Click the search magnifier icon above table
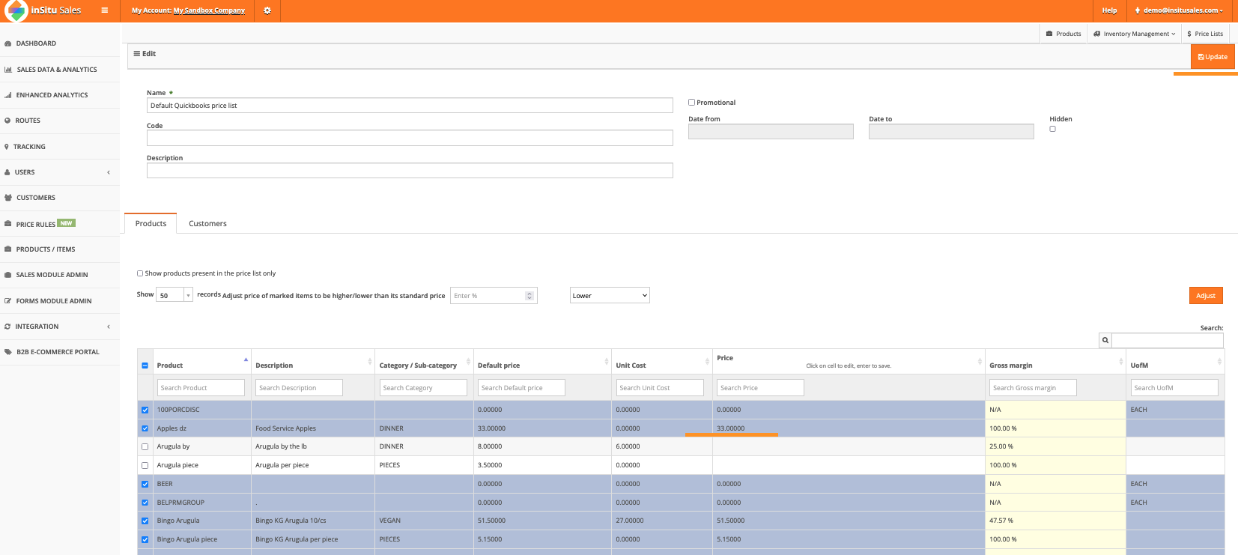This screenshot has height=555, width=1238. coord(1105,341)
